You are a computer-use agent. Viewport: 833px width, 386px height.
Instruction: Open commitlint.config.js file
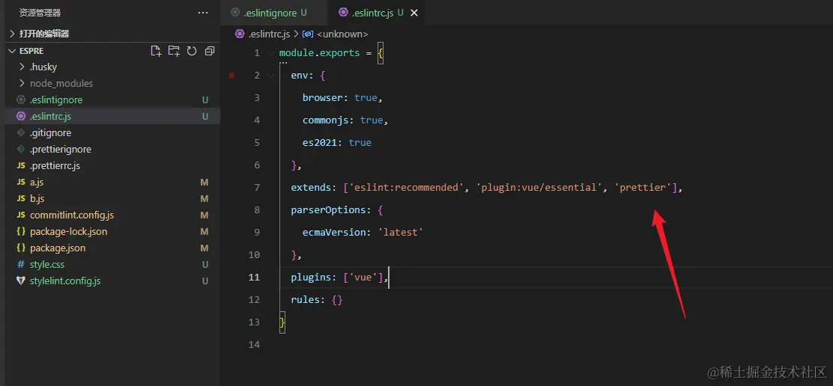(x=72, y=215)
